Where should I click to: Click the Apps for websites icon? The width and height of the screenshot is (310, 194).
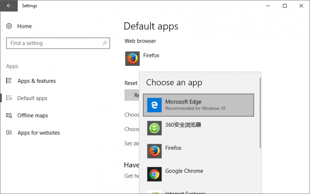coord(9,133)
